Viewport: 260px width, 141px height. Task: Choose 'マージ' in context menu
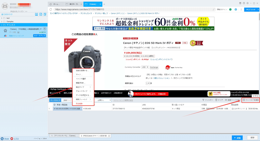point(83,75)
